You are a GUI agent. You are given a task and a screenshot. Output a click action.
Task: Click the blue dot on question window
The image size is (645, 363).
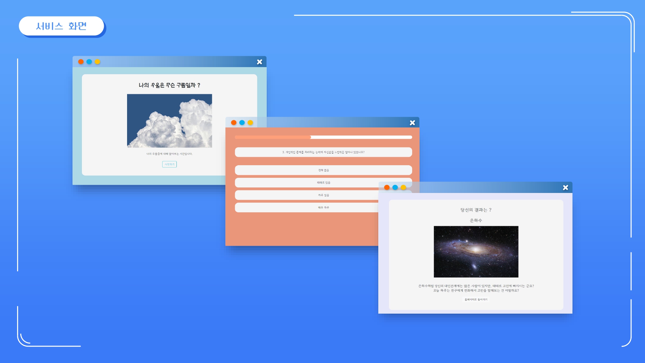242,123
